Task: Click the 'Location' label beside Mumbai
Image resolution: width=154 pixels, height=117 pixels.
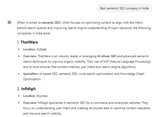Action: click(x=29, y=96)
